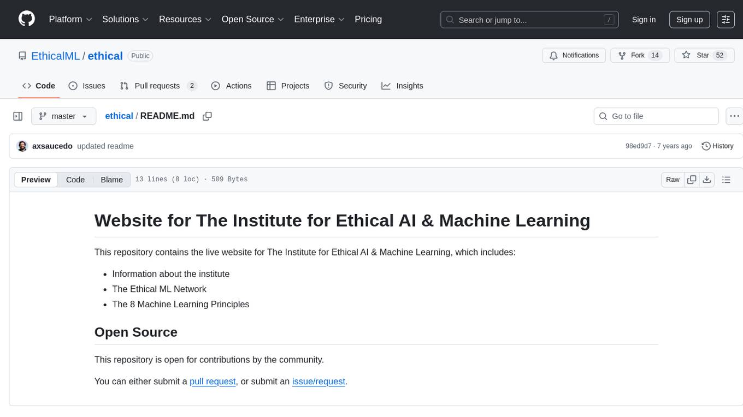Open the commit History

[717, 146]
